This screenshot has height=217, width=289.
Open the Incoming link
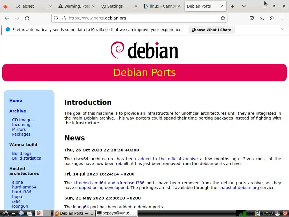coord(21,125)
